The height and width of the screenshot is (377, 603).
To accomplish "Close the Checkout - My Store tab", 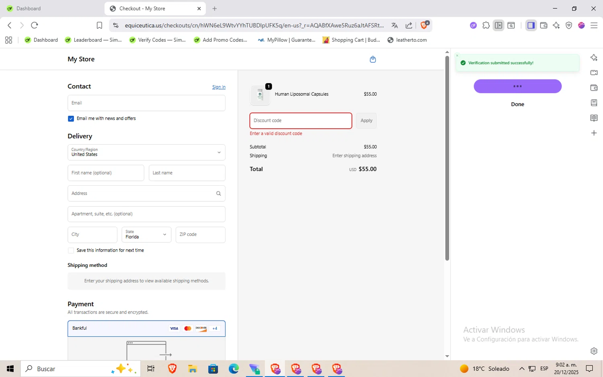I will click(x=199, y=8).
